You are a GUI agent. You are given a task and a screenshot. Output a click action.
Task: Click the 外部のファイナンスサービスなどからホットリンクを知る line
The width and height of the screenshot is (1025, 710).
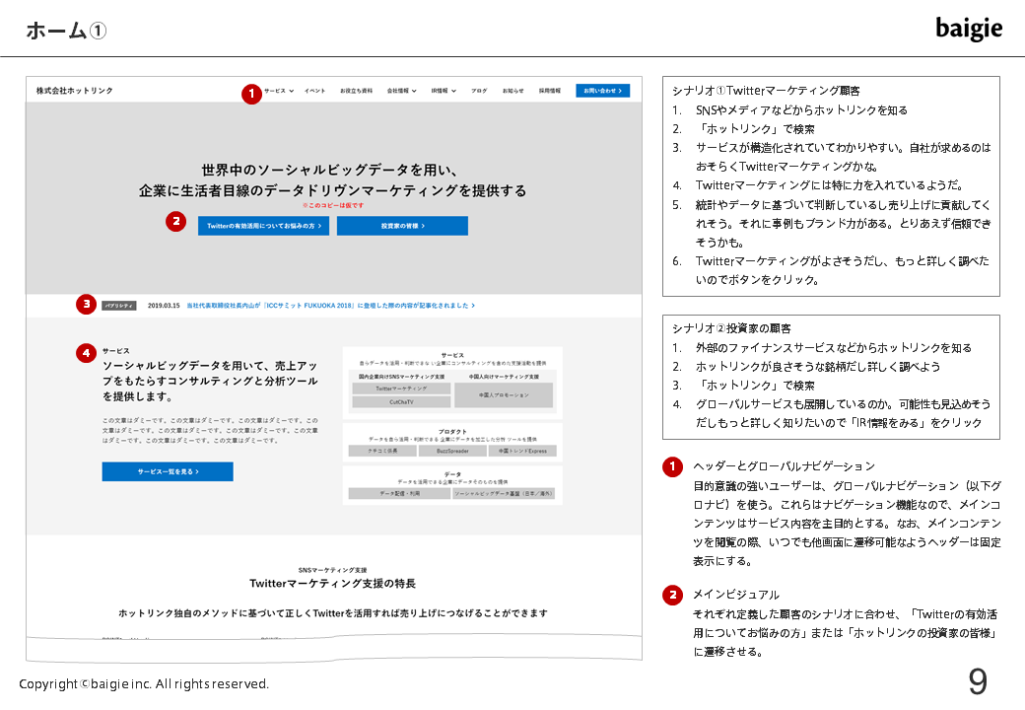834,348
